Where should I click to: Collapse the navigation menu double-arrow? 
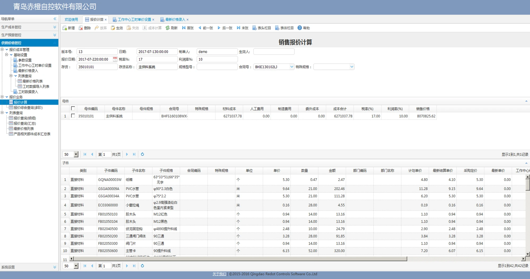(x=55, y=19)
